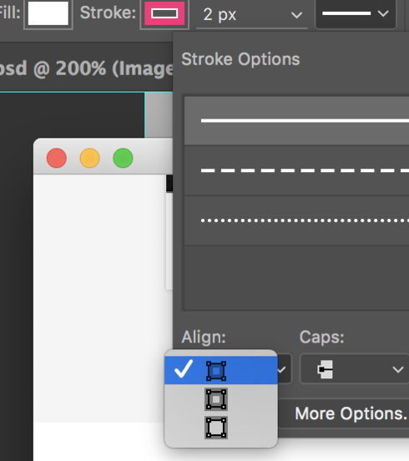Screen dimensions: 409x461
Task: Select the solid line stroke preset
Action: (x=297, y=120)
